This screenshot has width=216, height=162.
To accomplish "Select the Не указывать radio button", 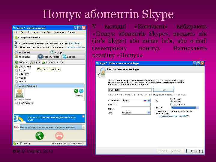I will tap(171, 104).
